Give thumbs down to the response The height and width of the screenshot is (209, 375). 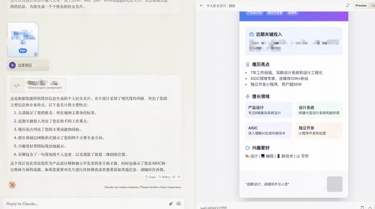click(179, 177)
